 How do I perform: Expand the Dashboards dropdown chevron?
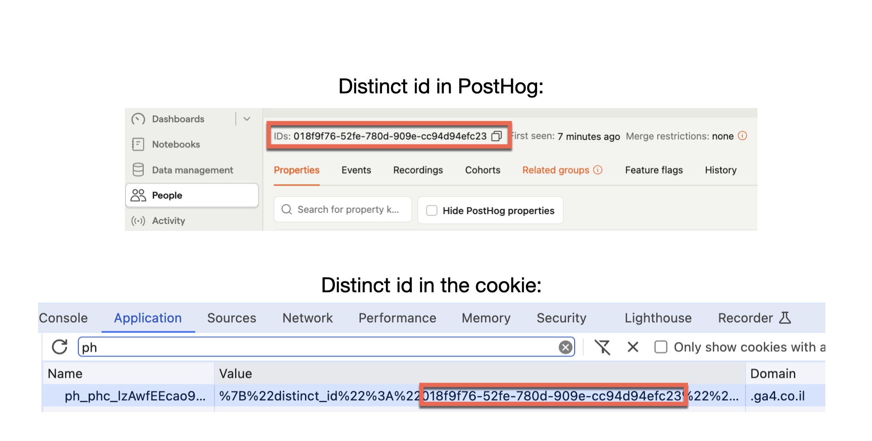[x=247, y=119]
